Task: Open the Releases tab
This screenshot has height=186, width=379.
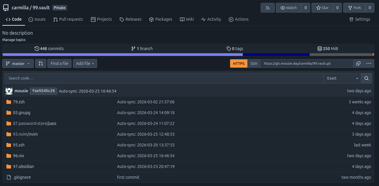Action: 130,19
